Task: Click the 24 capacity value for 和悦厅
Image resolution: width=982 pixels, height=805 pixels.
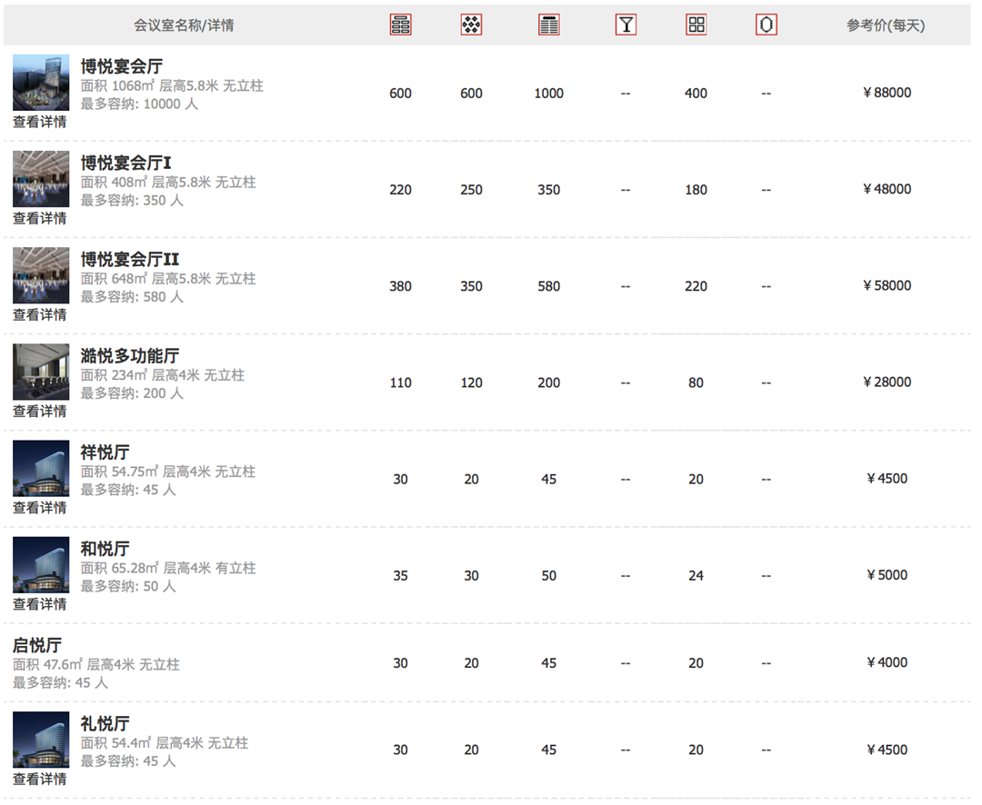Action: [696, 575]
